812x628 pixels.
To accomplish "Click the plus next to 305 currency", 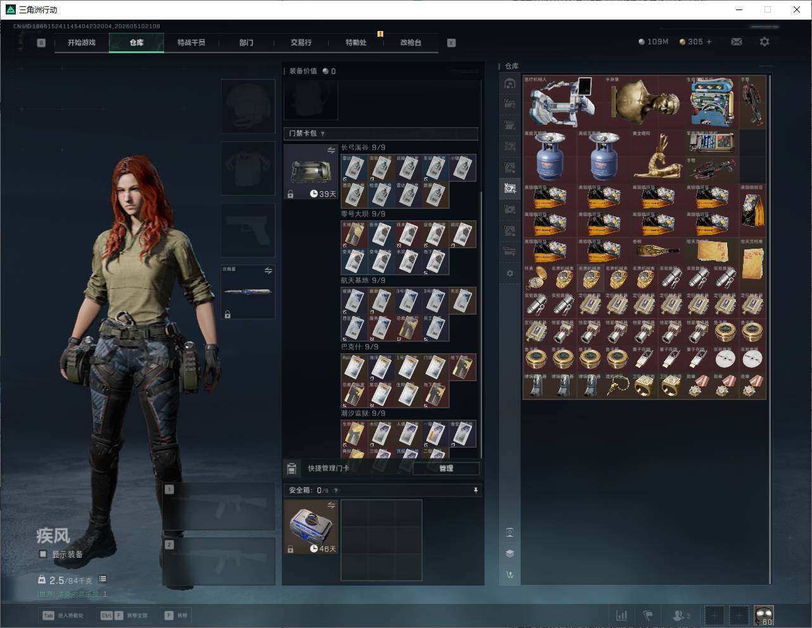I will pos(709,42).
